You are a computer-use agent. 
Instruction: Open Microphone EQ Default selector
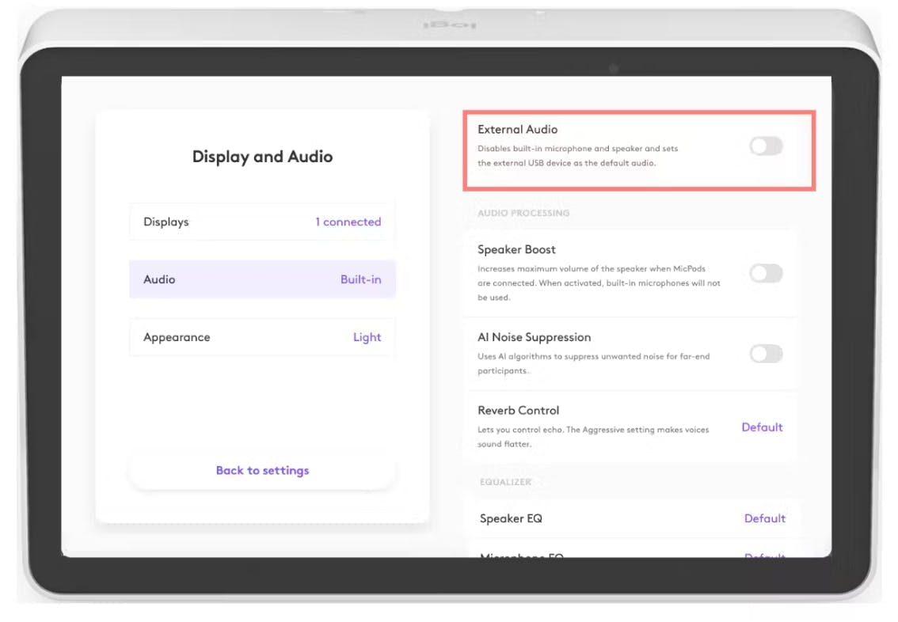coord(764,555)
